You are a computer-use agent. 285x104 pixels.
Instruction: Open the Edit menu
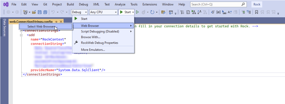click(24, 4)
